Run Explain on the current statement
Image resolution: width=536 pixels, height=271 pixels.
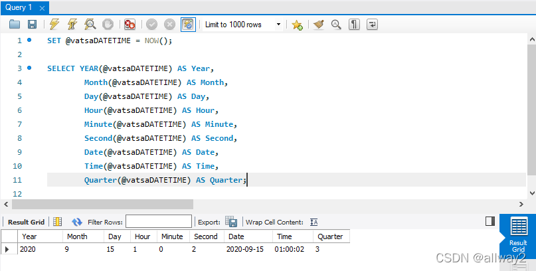89,25
